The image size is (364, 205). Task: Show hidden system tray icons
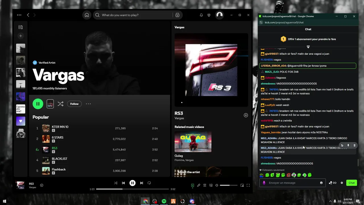(x=330, y=201)
